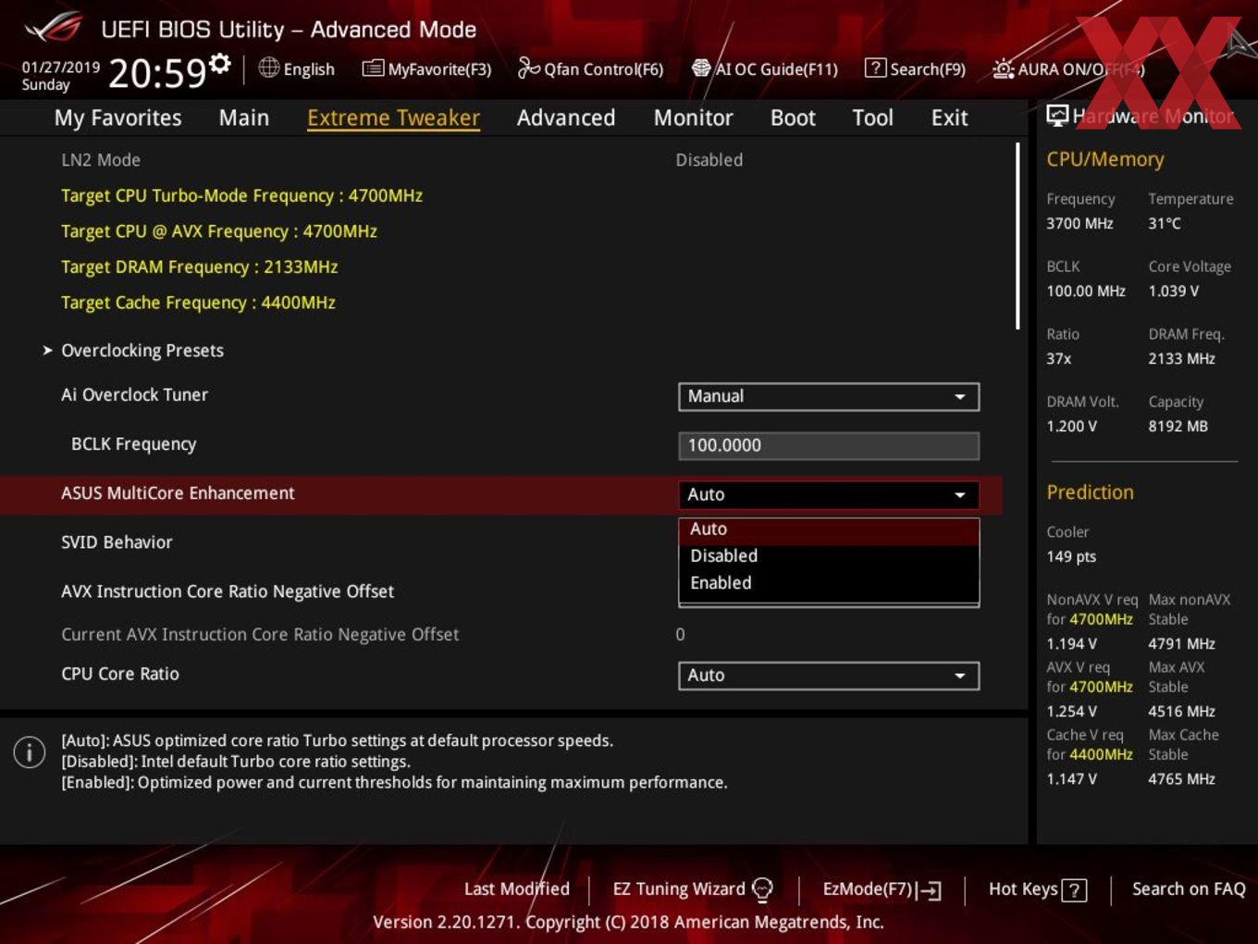This screenshot has width=1258, height=944.
Task: Open the Exit tab
Action: coord(949,118)
